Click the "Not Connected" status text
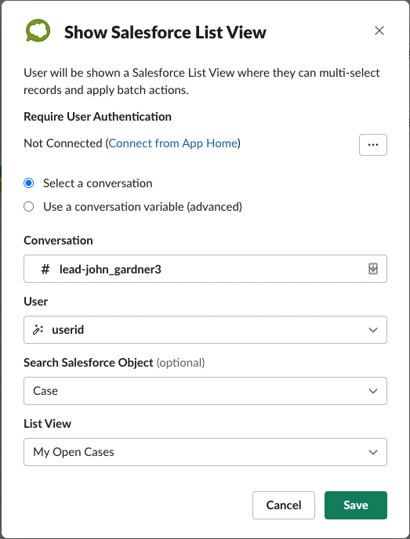 pyautogui.click(x=63, y=143)
